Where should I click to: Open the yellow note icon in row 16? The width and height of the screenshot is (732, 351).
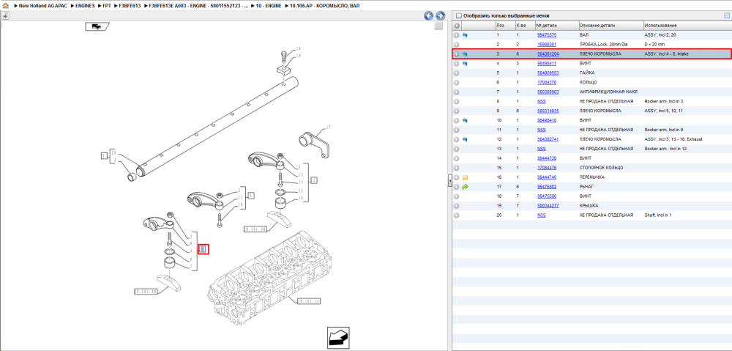point(465,177)
